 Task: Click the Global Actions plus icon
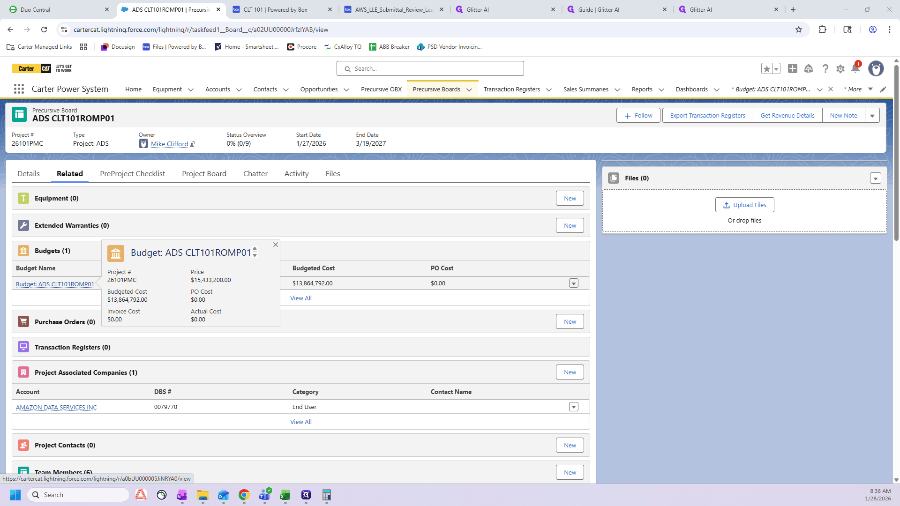(x=793, y=68)
